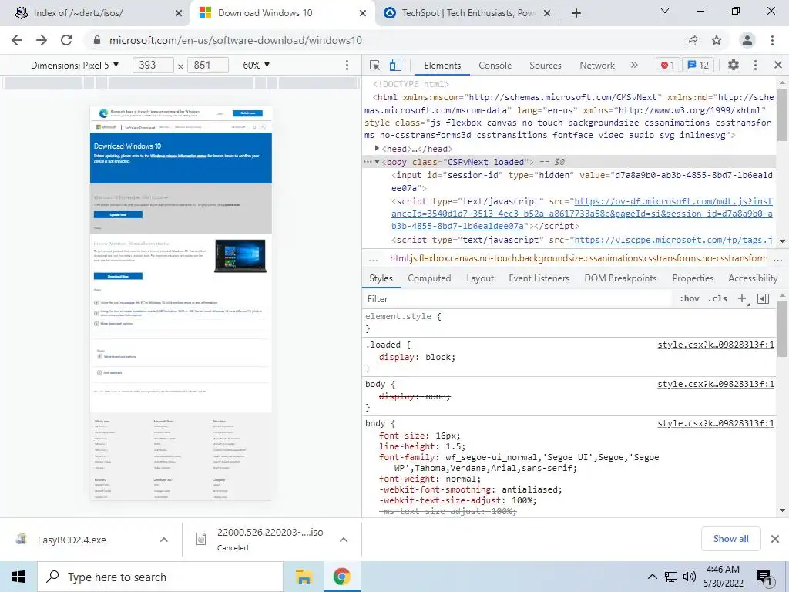Open the Layout tab
The image size is (789, 592).
point(480,278)
